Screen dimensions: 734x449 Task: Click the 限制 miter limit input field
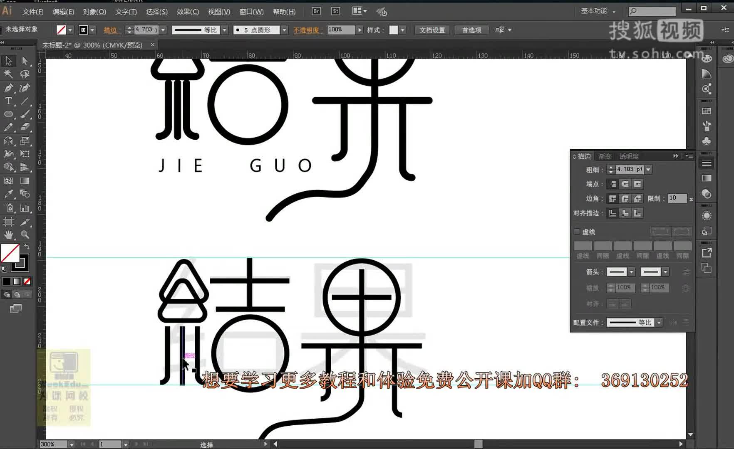[x=677, y=198]
